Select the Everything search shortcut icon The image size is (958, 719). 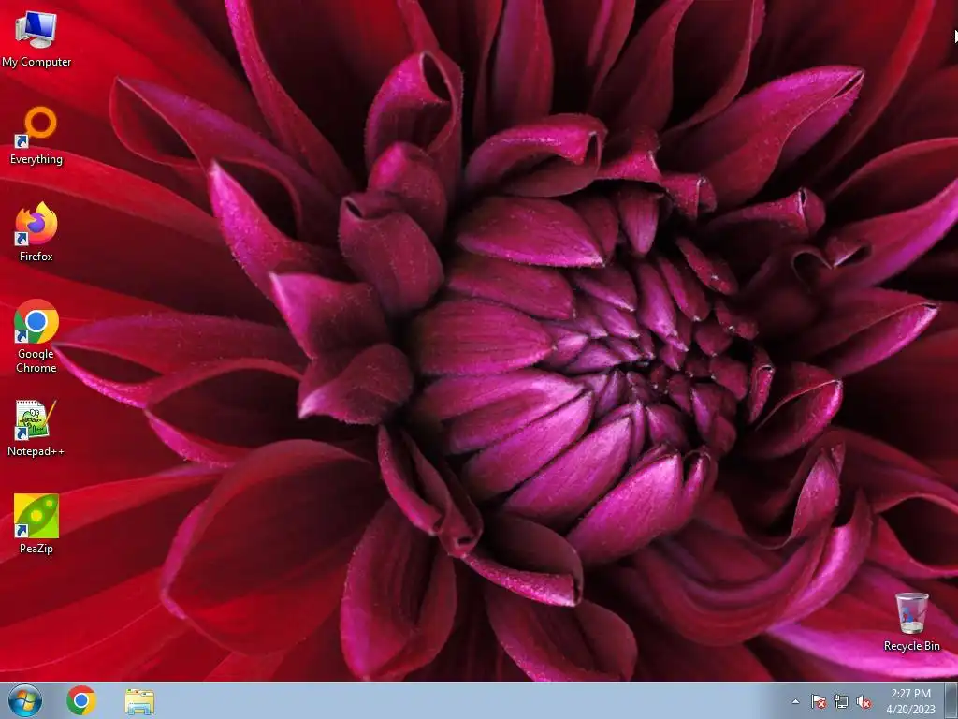[36, 136]
